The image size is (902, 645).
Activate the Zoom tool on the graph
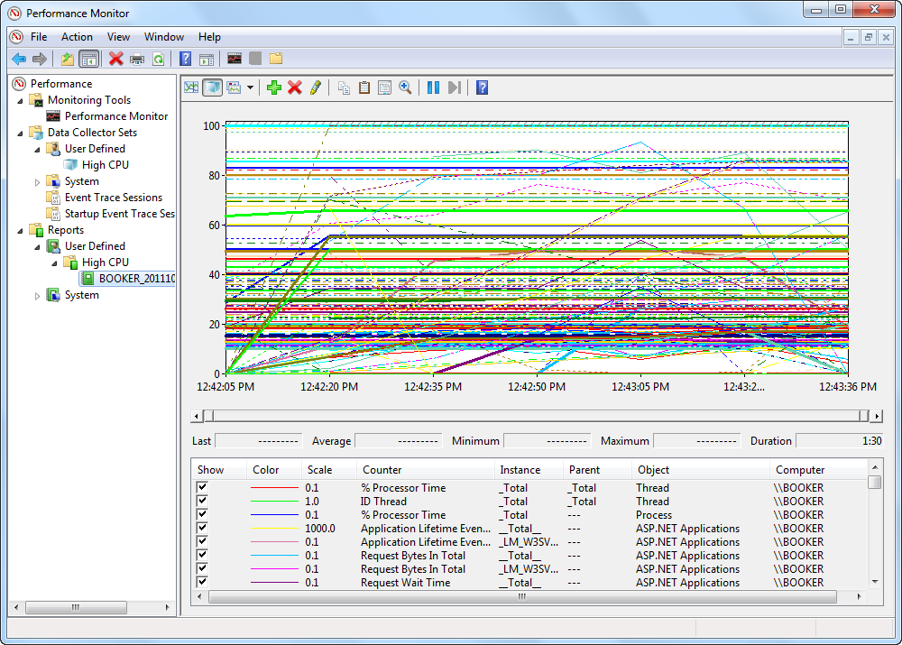point(405,87)
